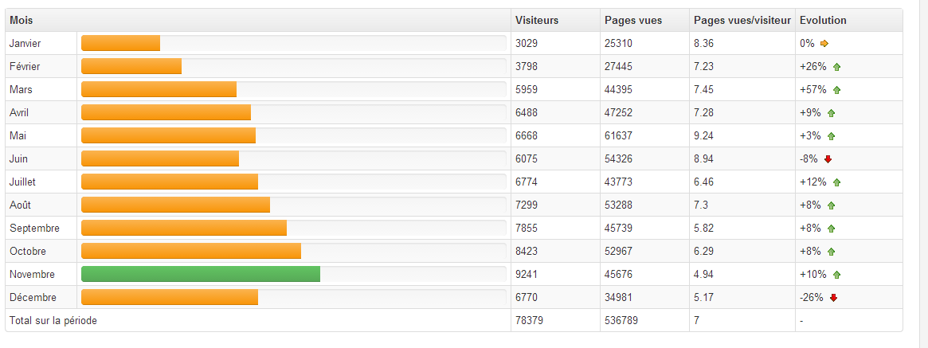Click pages vues value 25310
928x348 pixels.
618,43
